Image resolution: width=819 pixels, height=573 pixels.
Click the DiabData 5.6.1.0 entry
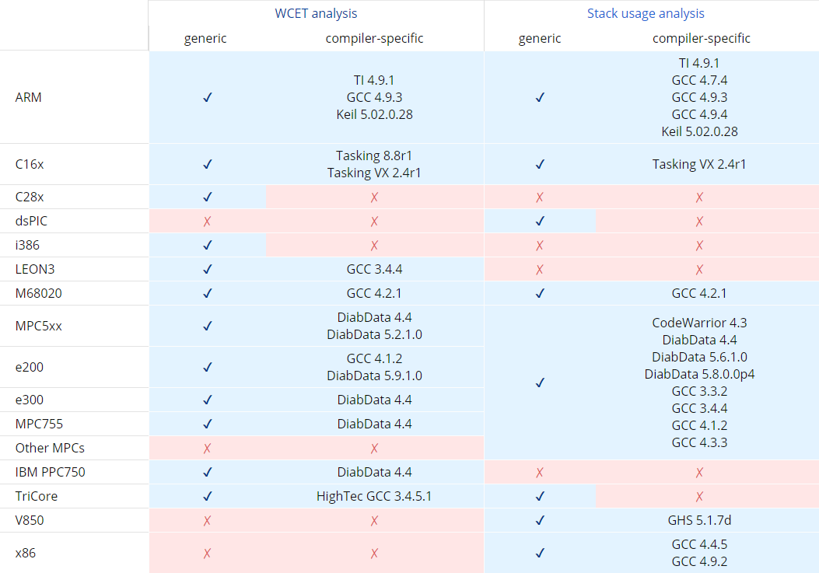tap(699, 358)
